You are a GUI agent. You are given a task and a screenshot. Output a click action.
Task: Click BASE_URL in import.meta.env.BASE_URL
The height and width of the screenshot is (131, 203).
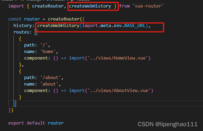click(135, 26)
